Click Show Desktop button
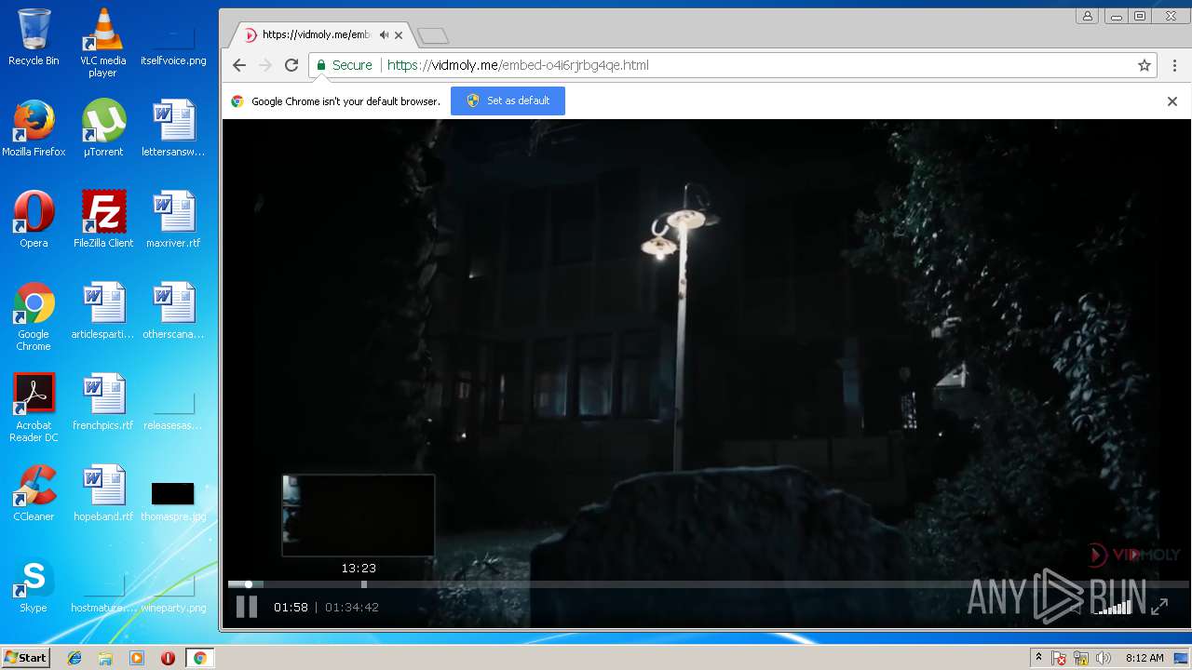 pyautogui.click(x=1183, y=658)
